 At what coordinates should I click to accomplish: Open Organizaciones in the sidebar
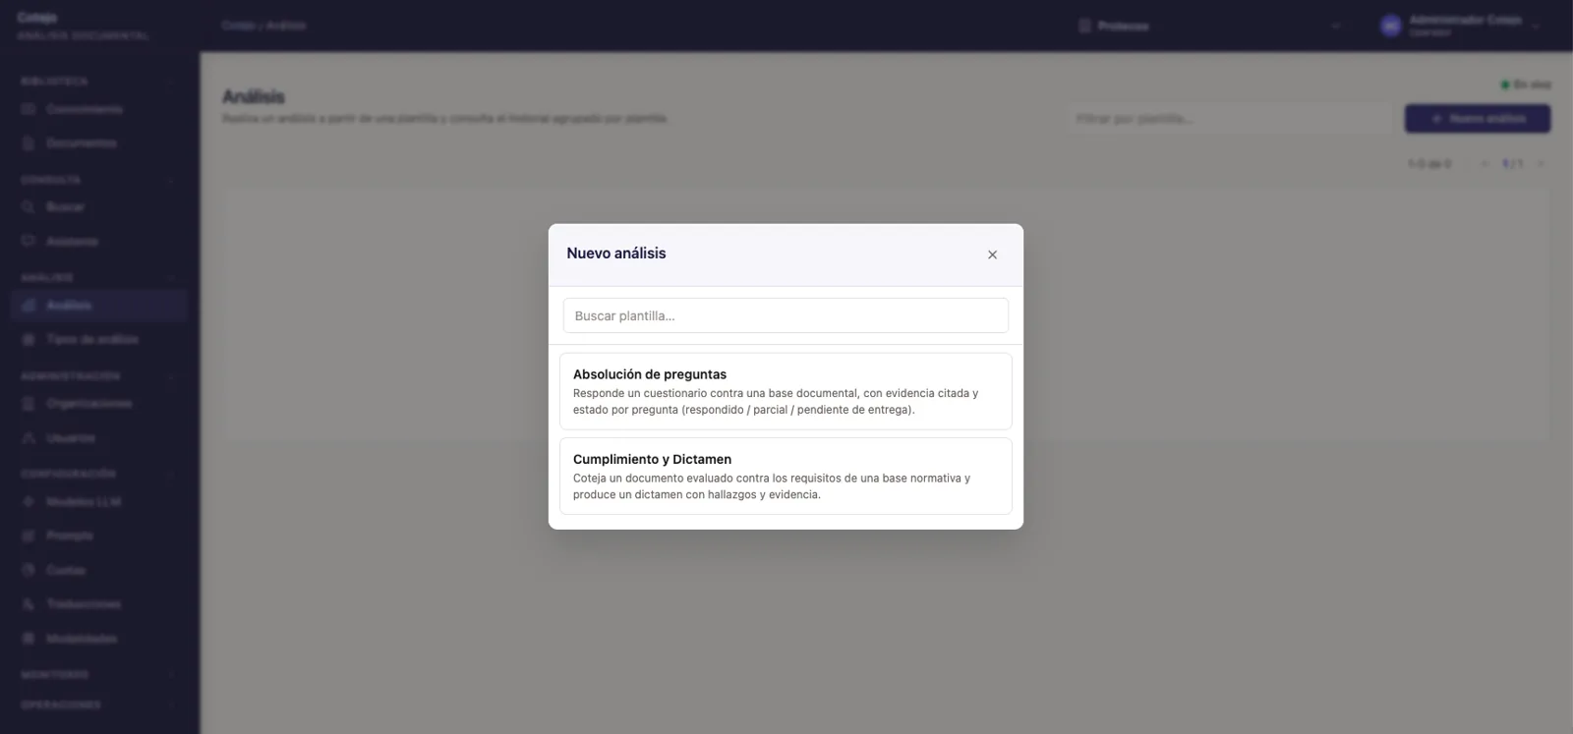click(x=98, y=404)
